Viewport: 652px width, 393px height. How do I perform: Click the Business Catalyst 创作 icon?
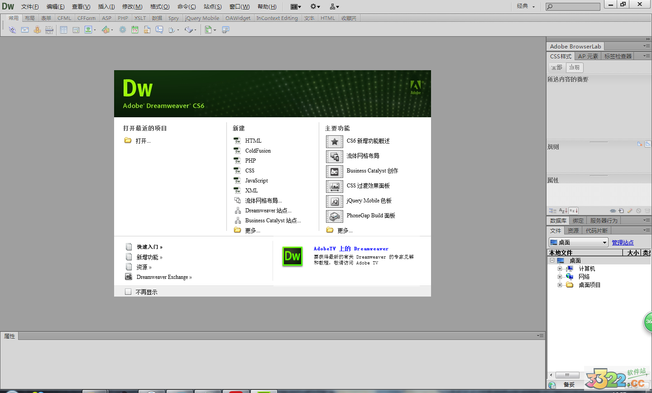pos(334,172)
